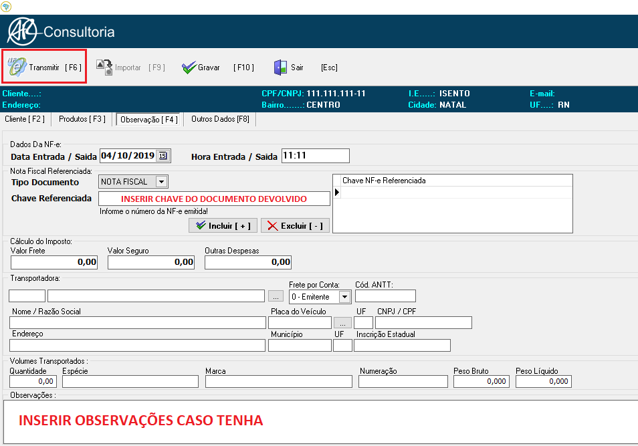This screenshot has height=446, width=638.
Task: Expand the Tipo Documento dropdown arrow
Action: [162, 182]
